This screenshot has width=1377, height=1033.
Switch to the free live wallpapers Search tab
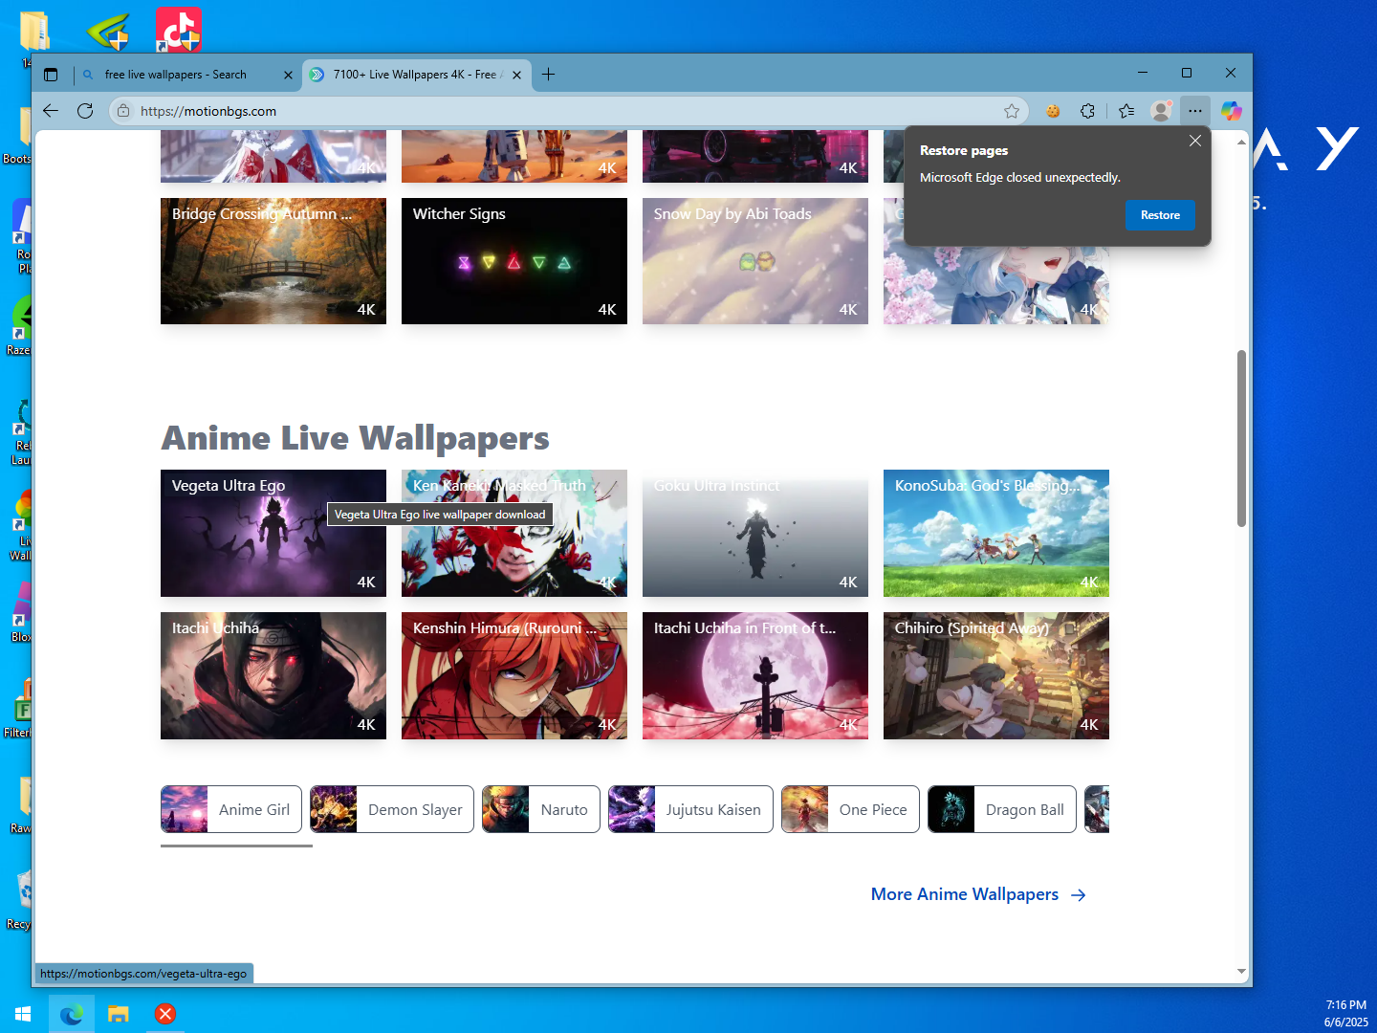[x=186, y=75]
